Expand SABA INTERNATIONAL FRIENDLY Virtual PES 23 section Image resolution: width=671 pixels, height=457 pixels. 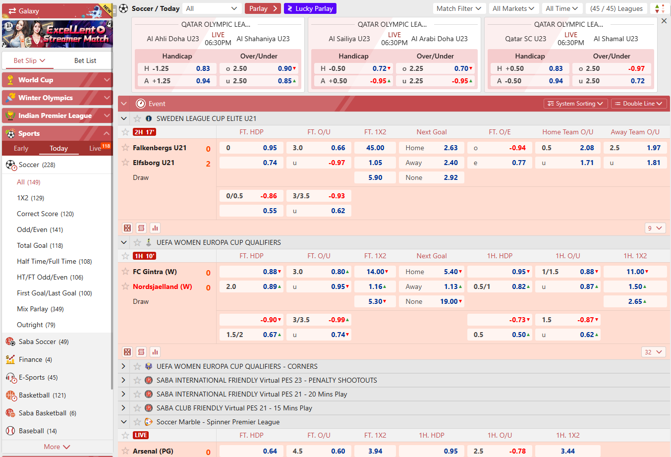[x=123, y=380]
